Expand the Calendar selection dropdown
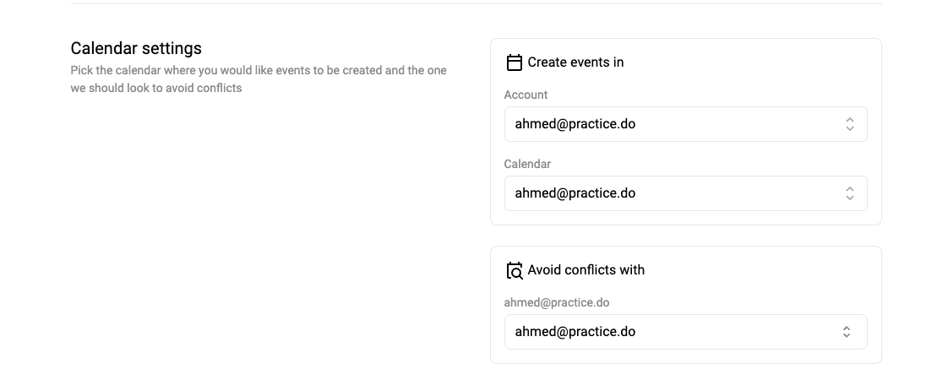 (685, 193)
